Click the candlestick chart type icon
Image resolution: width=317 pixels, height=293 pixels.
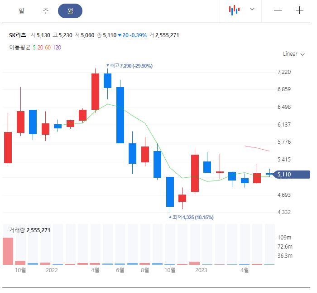[234, 10]
